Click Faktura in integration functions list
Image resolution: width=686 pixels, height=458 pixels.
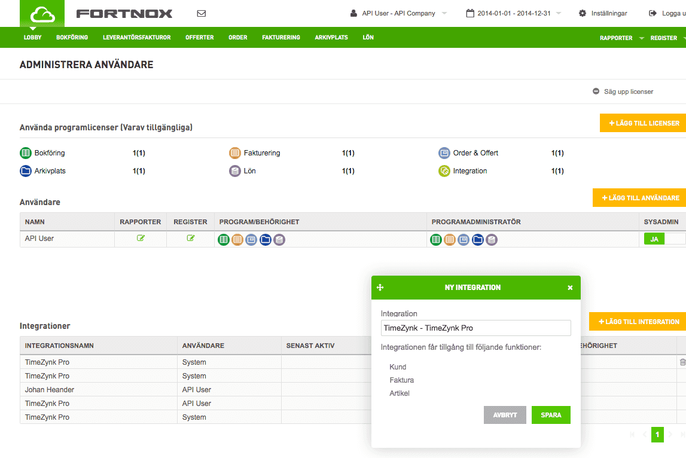point(402,380)
